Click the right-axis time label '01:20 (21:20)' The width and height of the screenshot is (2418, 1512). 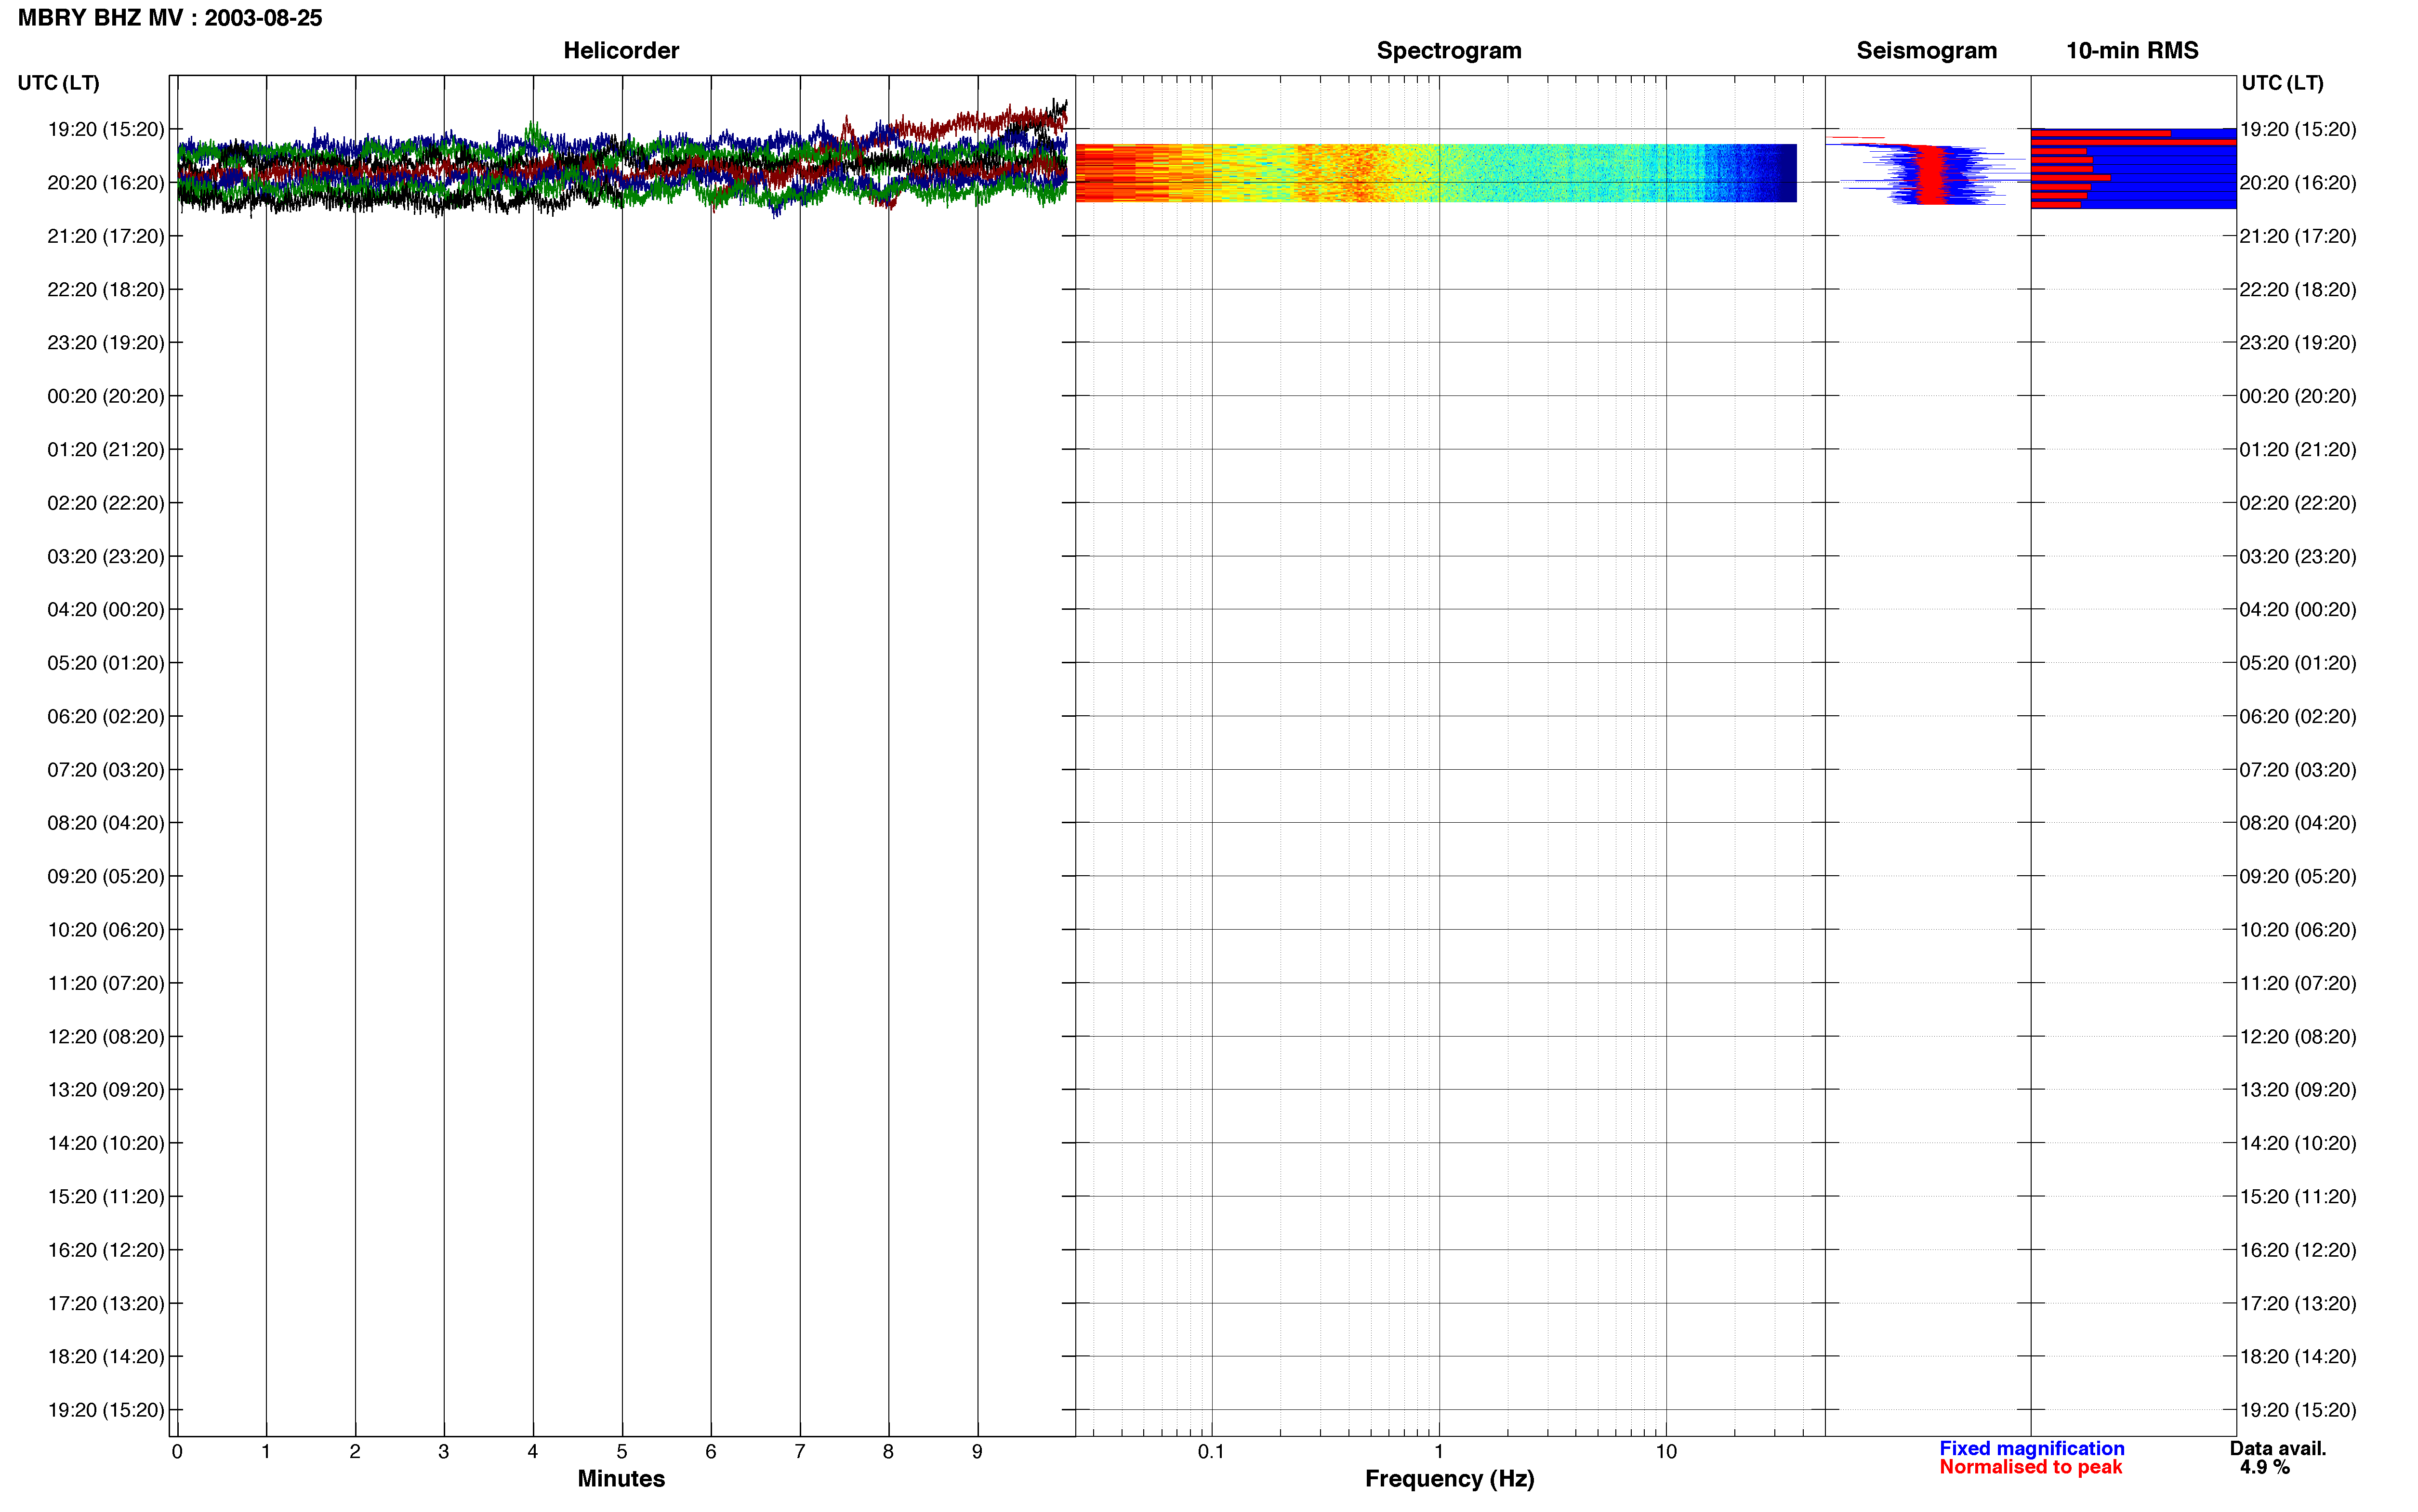(x=2298, y=450)
